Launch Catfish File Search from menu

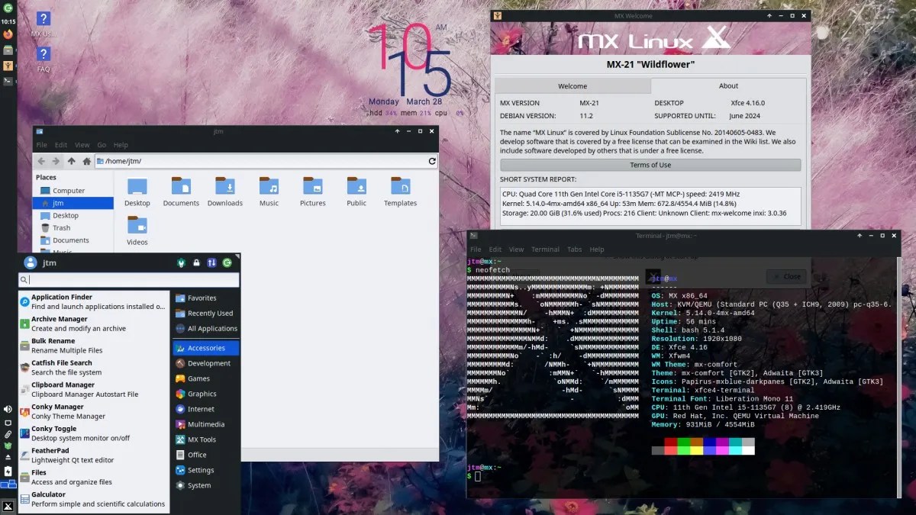(93, 368)
